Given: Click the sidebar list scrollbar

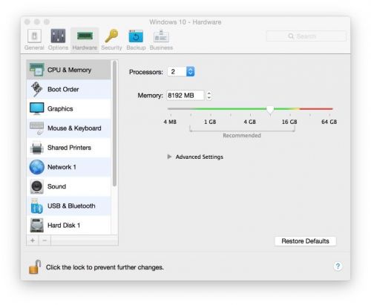Looking at the screenshot, I should 114,124.
